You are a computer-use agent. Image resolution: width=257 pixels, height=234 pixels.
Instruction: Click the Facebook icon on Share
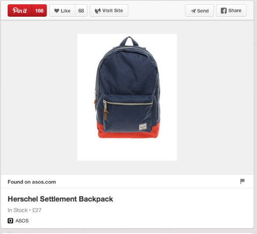coord(224,11)
